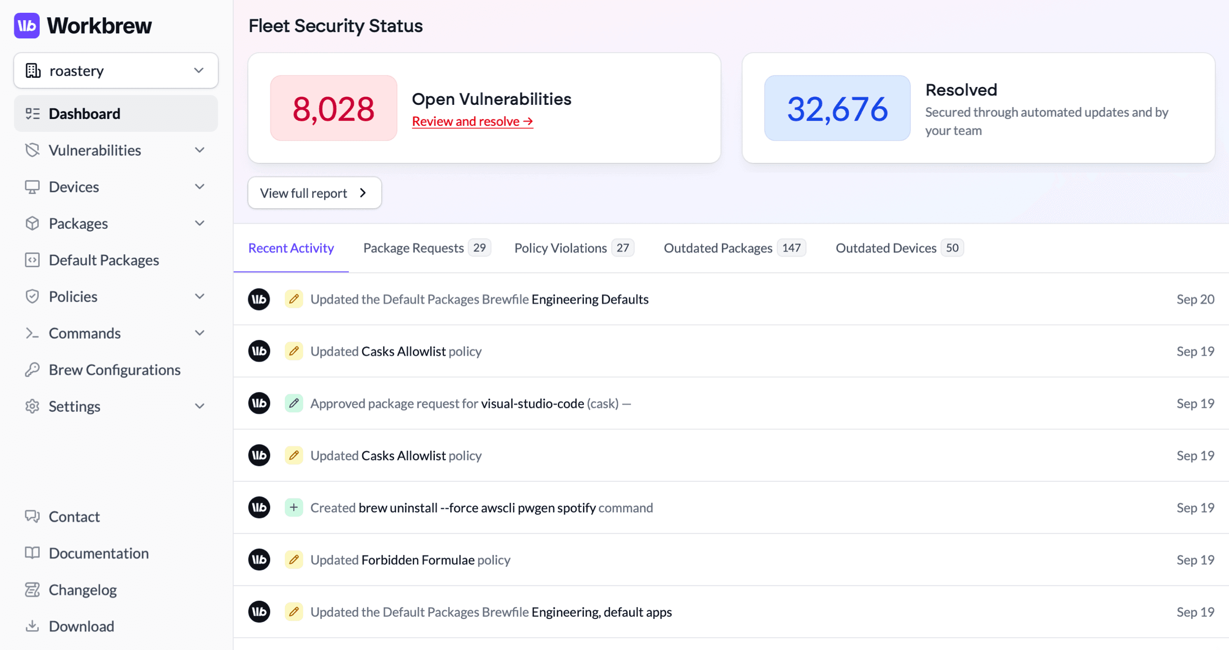
Task: Click pencil icon on Engineering Defaults row
Action: [x=294, y=299]
